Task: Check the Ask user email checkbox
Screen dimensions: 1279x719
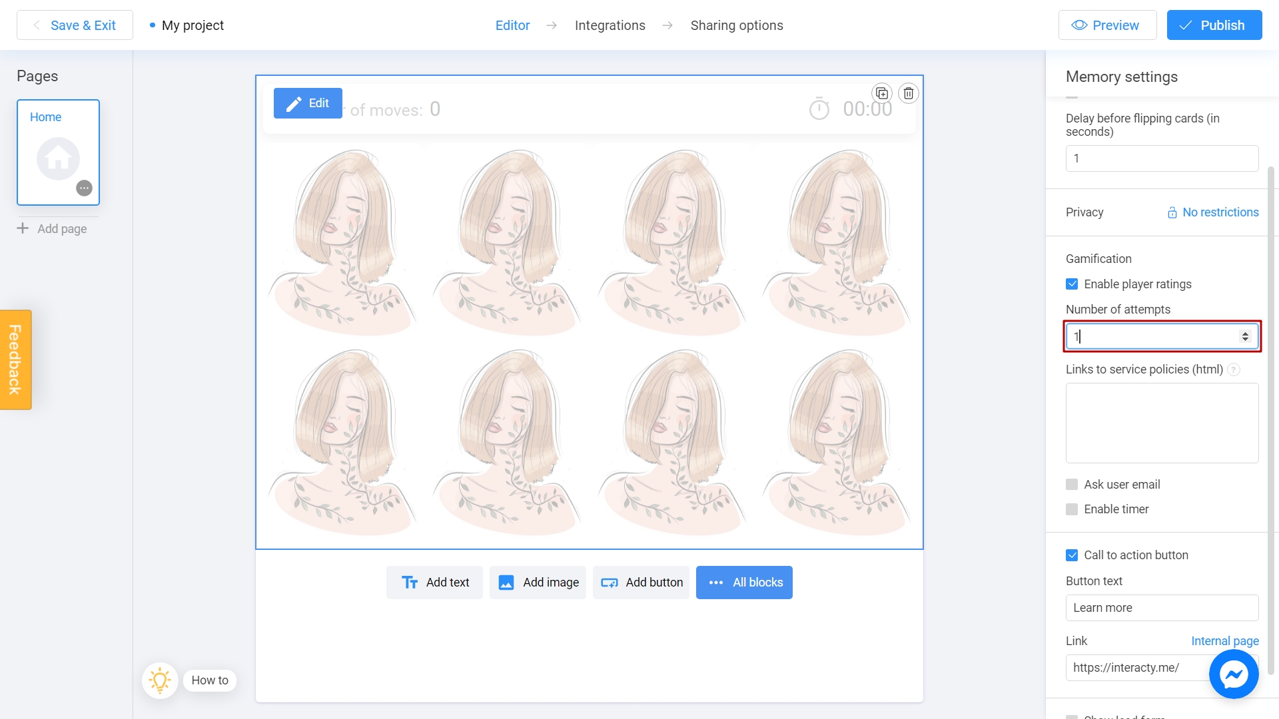Action: pyautogui.click(x=1072, y=485)
